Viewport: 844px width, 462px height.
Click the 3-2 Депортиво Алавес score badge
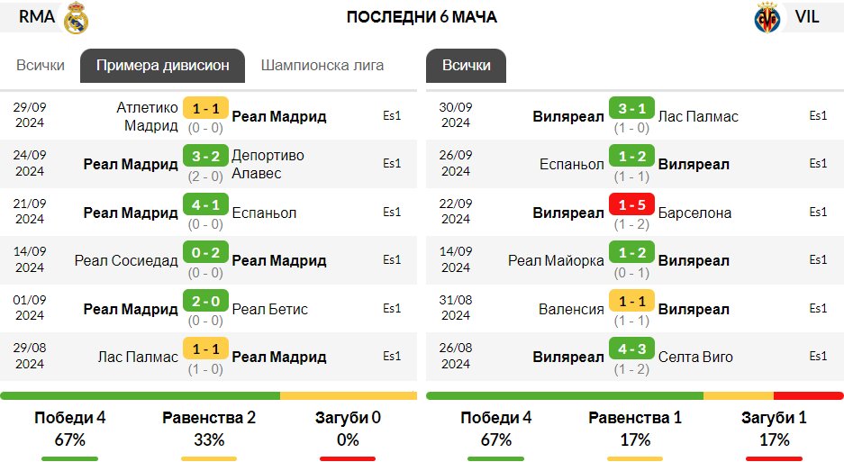pyautogui.click(x=205, y=156)
